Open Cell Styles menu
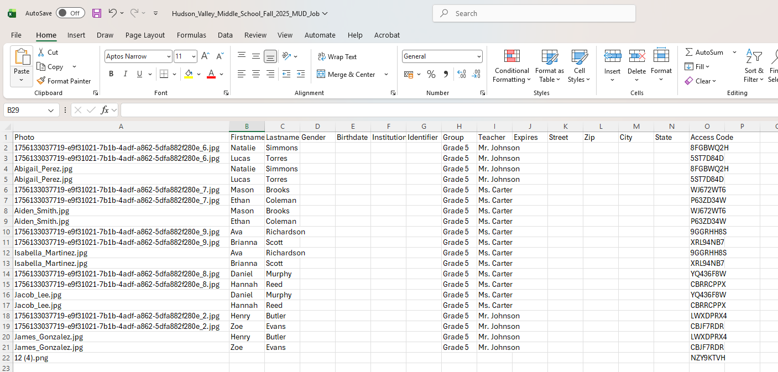The width and height of the screenshot is (778, 372). click(579, 66)
